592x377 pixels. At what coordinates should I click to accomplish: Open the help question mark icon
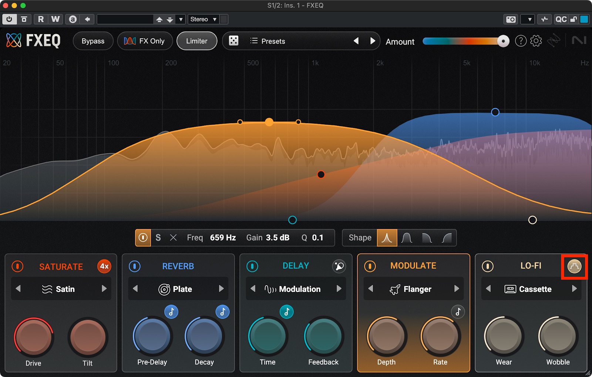(x=521, y=41)
